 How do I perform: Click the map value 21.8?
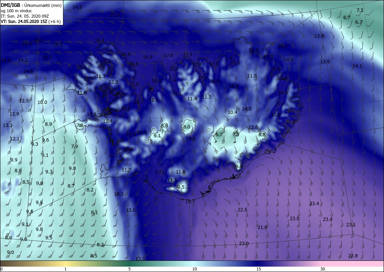[262, 227]
